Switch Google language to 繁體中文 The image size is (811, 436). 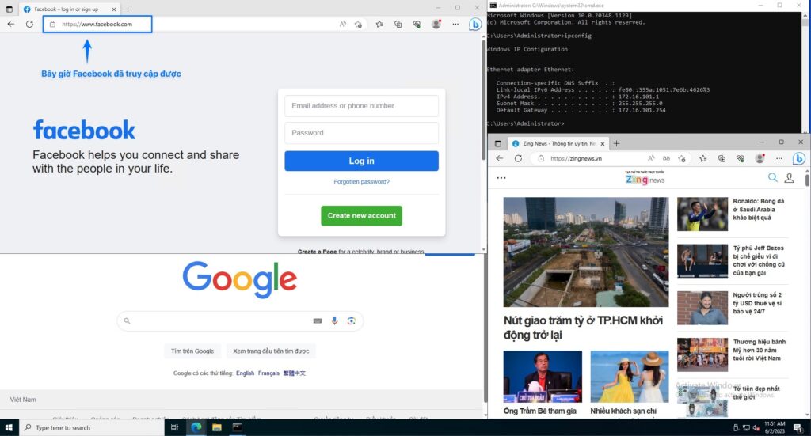tap(295, 373)
